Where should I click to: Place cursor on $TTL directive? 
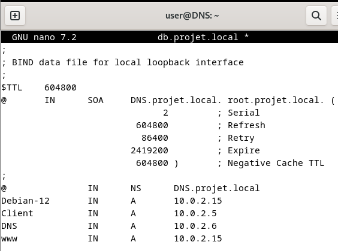point(12,87)
